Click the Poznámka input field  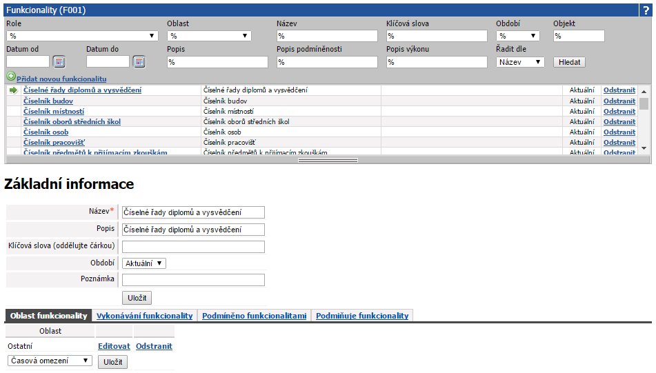click(193, 280)
